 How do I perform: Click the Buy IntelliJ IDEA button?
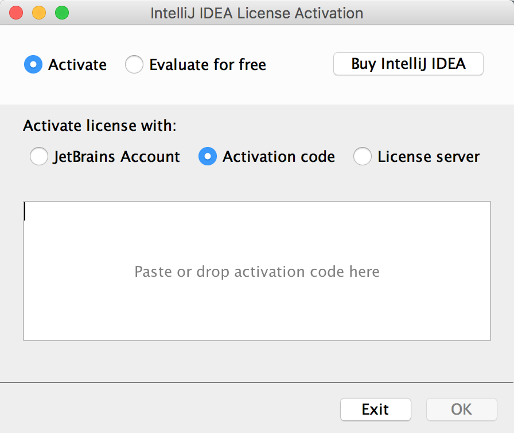408,64
